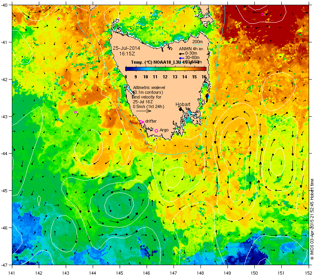Screen dimensions: 317x277
Task: Click latitude axis label '-42'
Action: pos(4,80)
